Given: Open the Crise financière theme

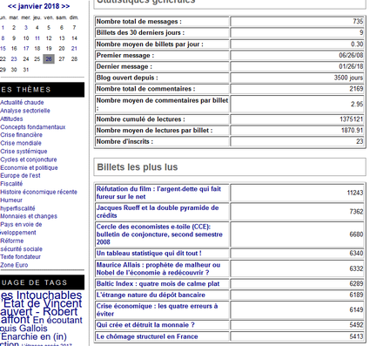Looking at the screenshot, I should [22, 135].
